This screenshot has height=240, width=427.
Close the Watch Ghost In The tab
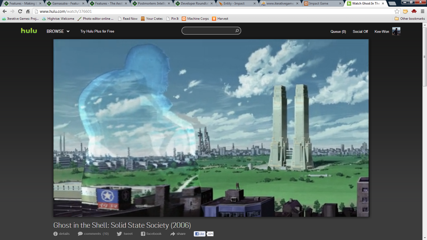pyautogui.click(x=383, y=3)
